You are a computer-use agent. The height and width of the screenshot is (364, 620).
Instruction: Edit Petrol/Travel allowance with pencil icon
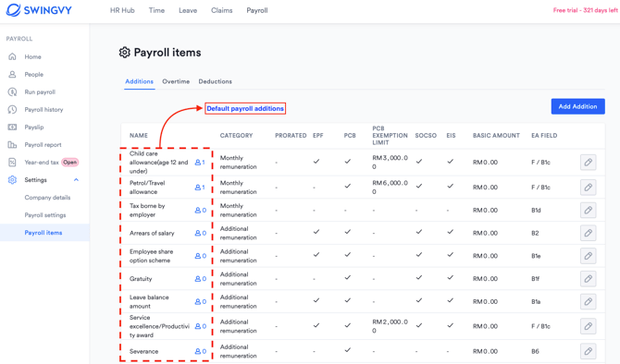588,188
